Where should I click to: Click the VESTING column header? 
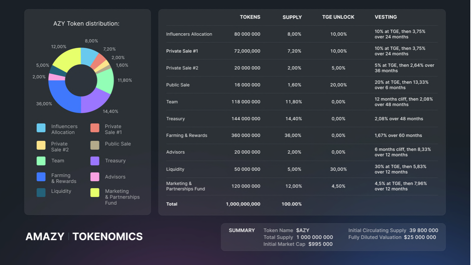tap(385, 17)
